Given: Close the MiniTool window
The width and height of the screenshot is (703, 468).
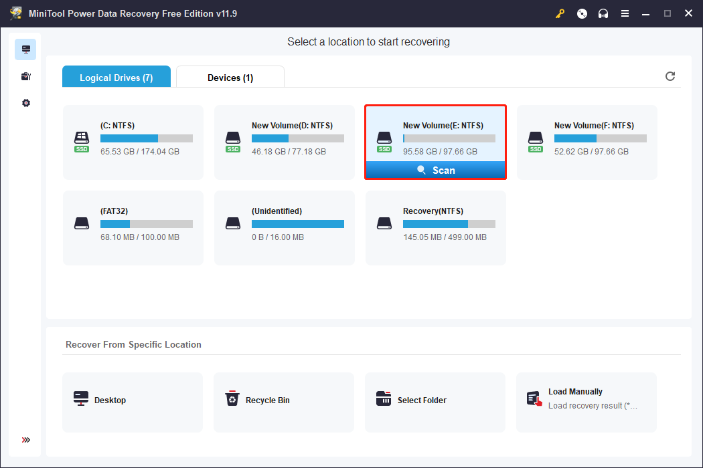Looking at the screenshot, I should coord(689,13).
